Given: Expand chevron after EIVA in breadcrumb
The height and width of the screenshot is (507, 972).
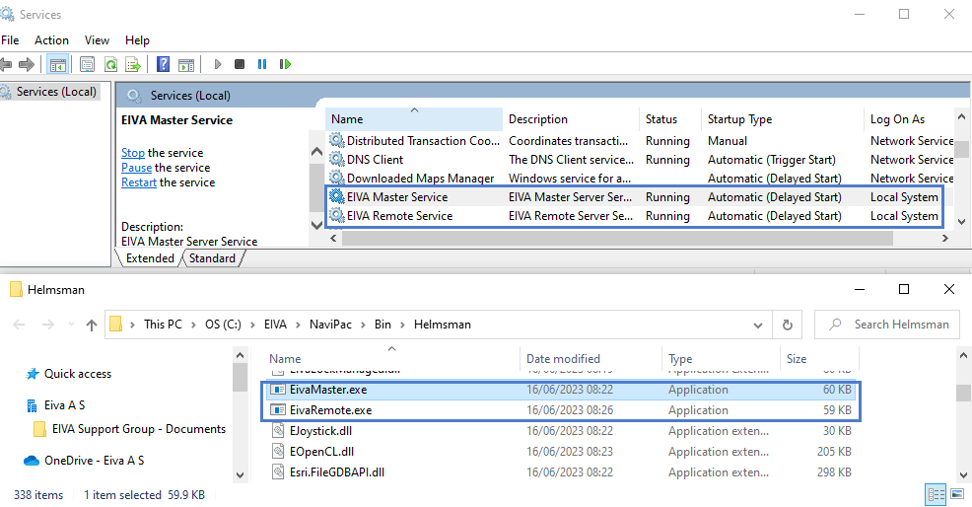Looking at the screenshot, I should click(298, 325).
